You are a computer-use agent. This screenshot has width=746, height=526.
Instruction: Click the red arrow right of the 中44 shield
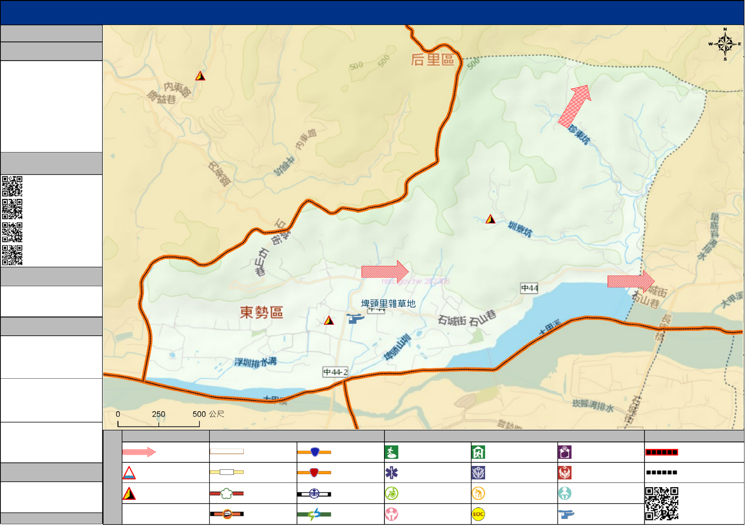pyautogui.click(x=631, y=281)
